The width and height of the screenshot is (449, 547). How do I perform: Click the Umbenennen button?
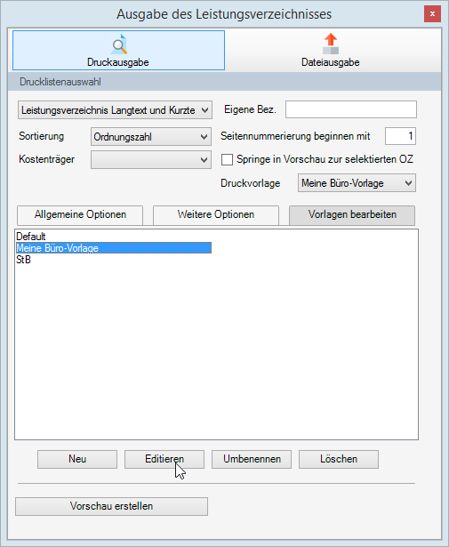click(252, 459)
